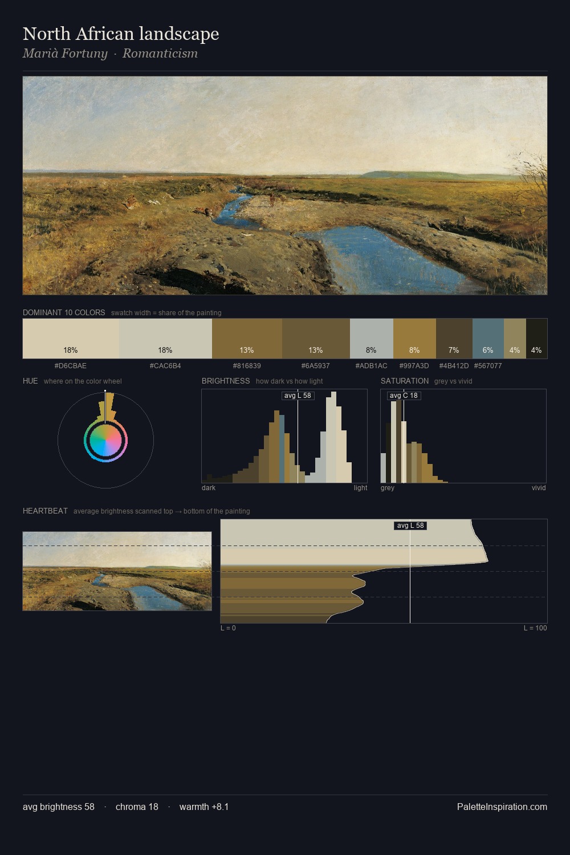
Task: Click the avg brightness 58 footer stat
Action: (x=59, y=807)
